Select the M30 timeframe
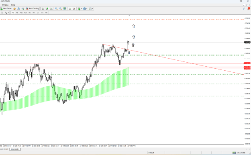The height and width of the screenshot is (155, 251). tap(25, 13)
